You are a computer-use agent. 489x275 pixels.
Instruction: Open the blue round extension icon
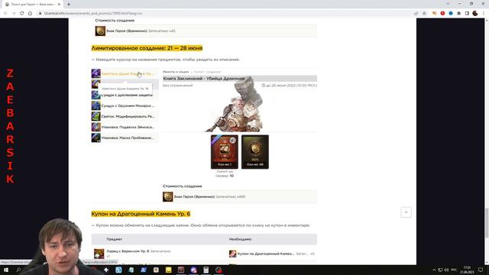click(451, 14)
